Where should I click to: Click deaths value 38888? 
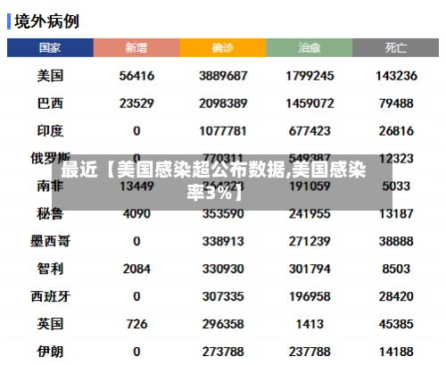tap(396, 241)
